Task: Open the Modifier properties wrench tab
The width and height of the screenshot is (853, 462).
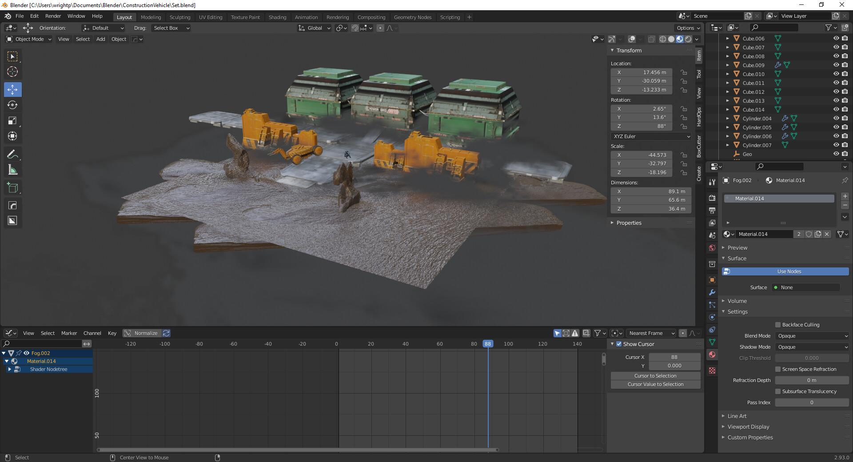Action: pyautogui.click(x=712, y=292)
